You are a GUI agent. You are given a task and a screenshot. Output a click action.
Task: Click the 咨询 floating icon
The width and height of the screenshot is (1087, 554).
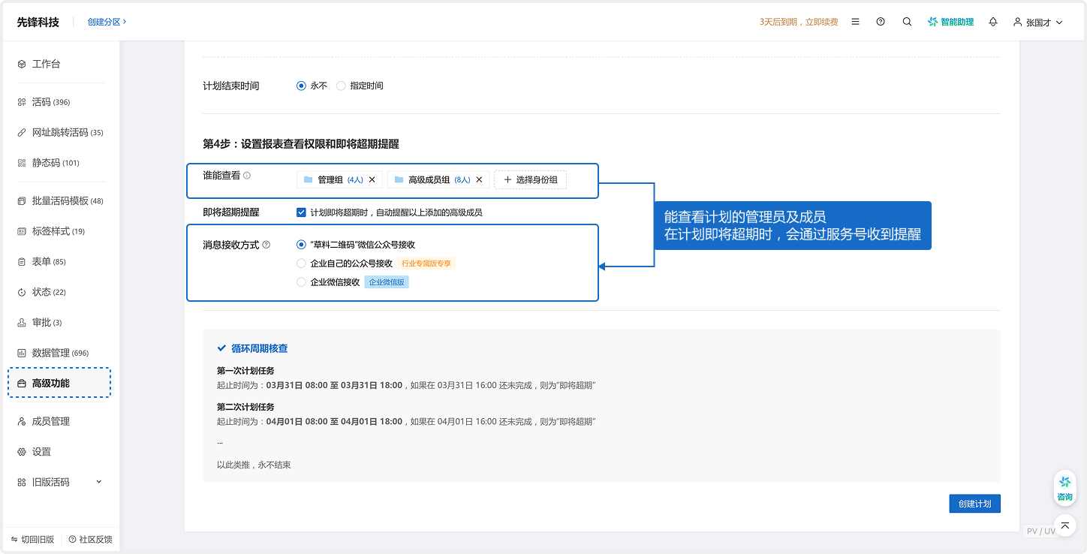(x=1064, y=487)
